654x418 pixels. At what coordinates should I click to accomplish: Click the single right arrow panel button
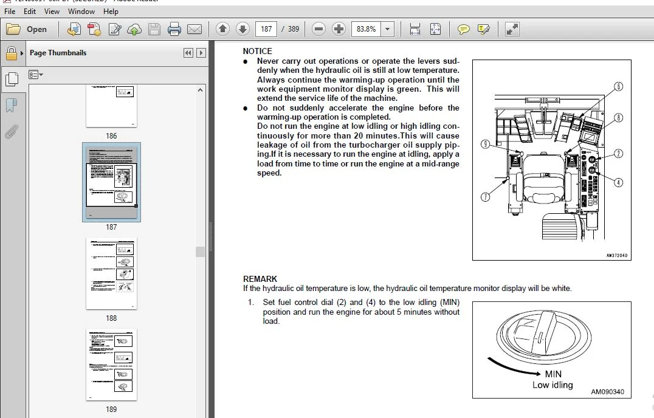pos(201,53)
